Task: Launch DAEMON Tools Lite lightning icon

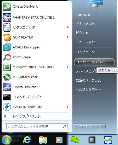Action: click(7, 107)
